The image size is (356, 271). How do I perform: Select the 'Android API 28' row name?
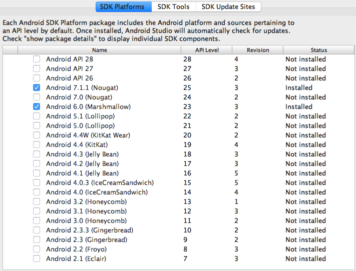coord(70,59)
